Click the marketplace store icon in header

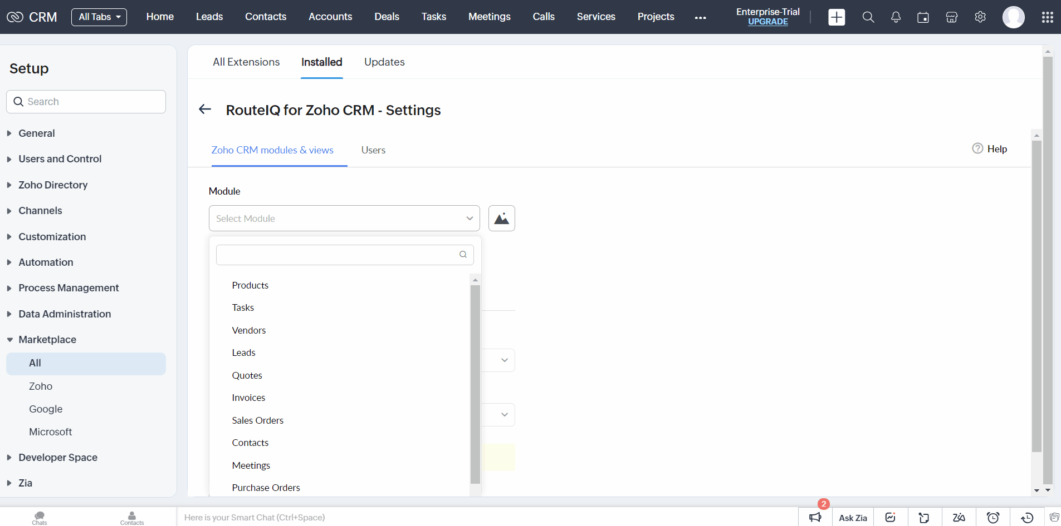click(x=951, y=17)
